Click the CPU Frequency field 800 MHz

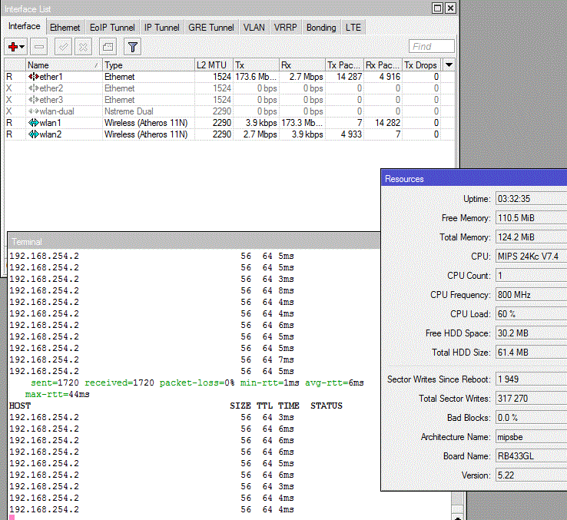click(531, 295)
